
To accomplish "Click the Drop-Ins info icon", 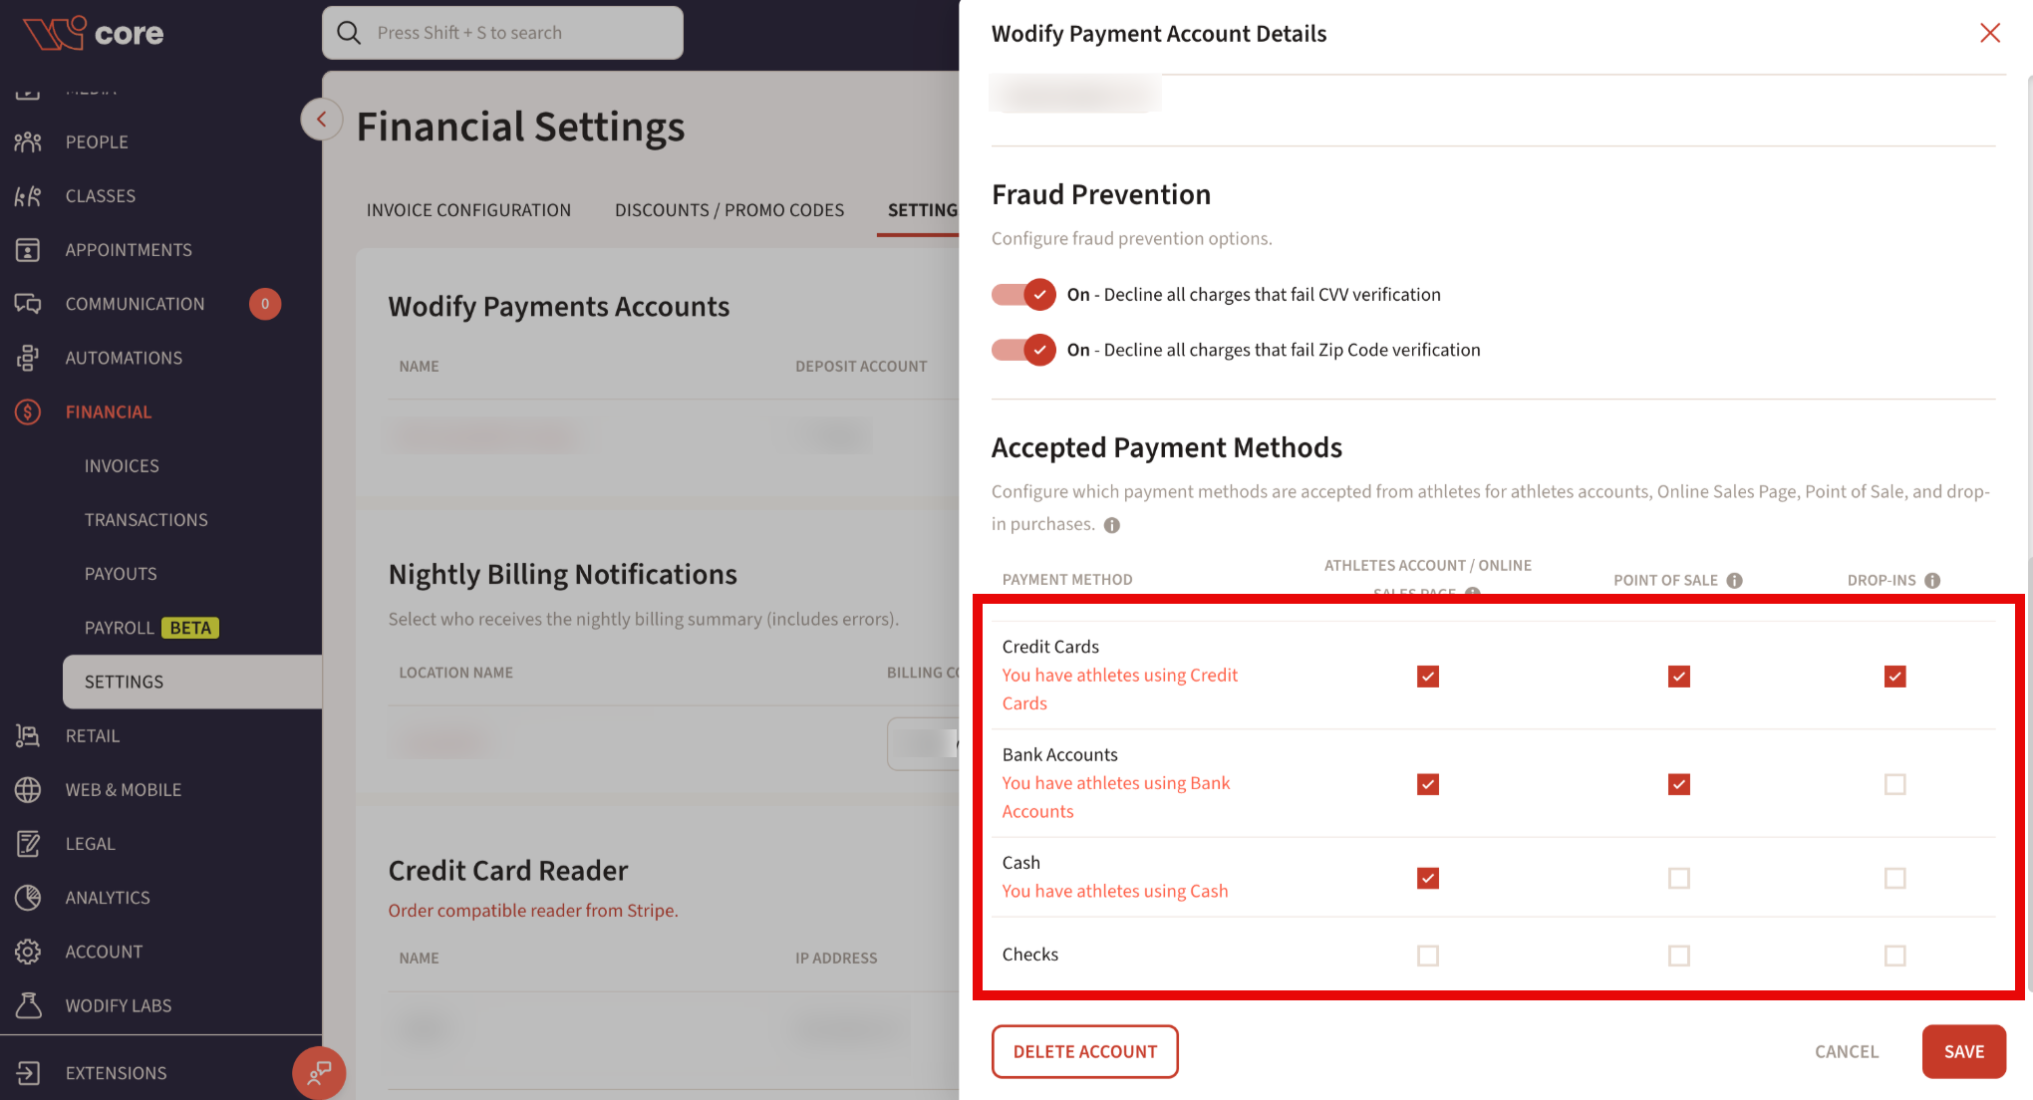I will point(1933,580).
